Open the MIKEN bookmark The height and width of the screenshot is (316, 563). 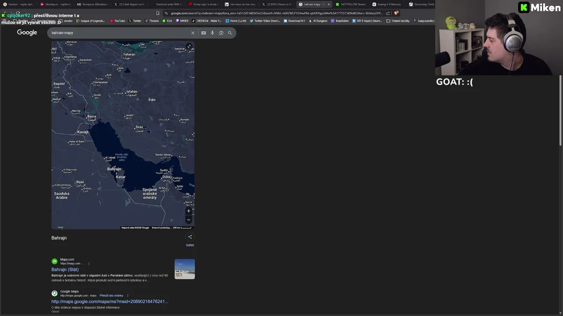182,21
